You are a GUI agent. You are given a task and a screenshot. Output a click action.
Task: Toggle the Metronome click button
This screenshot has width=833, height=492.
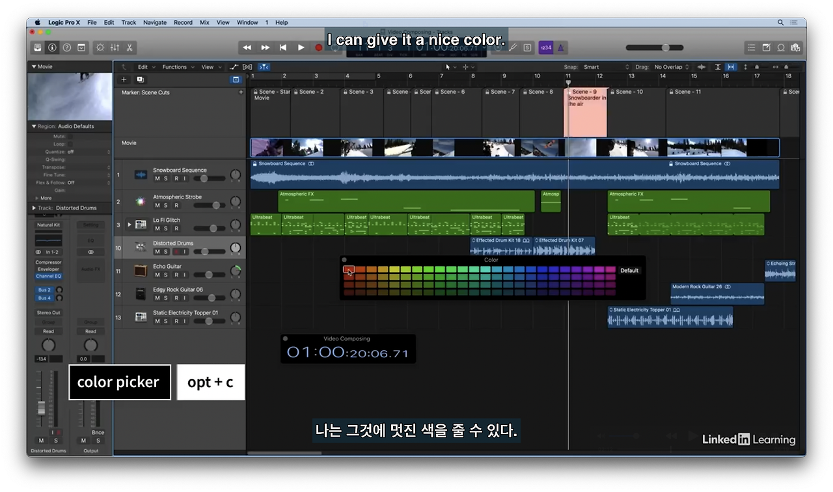coord(561,48)
